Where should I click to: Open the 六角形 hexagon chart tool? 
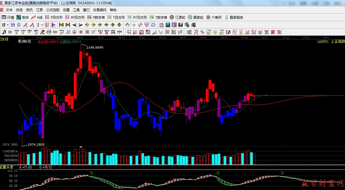pos(214,17)
